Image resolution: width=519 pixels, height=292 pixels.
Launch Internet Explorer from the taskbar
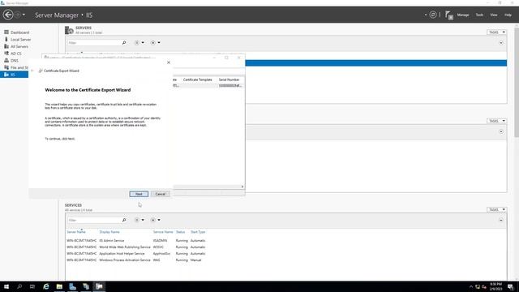46,286
